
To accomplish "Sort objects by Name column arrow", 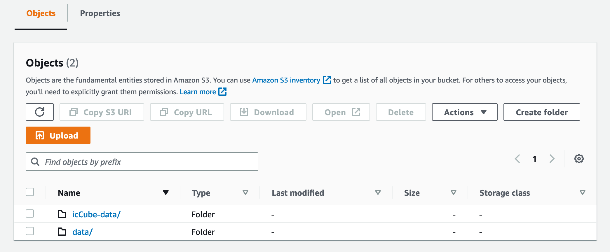I will coord(166,192).
